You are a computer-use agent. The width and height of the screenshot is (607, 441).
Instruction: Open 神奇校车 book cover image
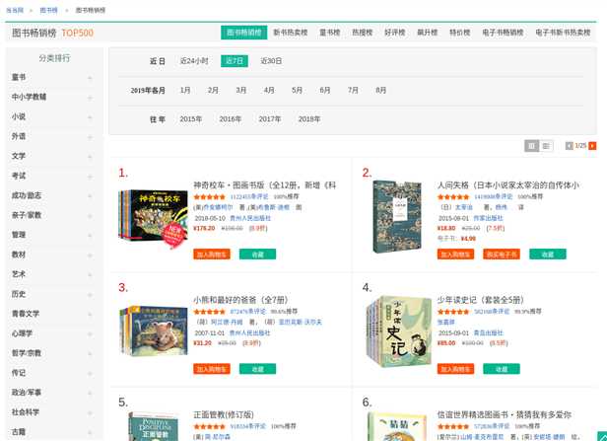154,218
